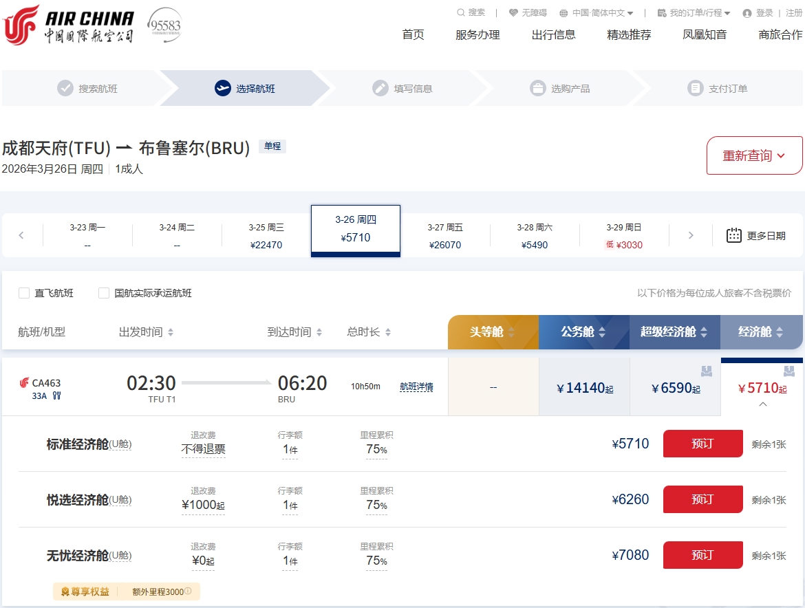Tick the Air China operated flights checkbox

coord(104,293)
